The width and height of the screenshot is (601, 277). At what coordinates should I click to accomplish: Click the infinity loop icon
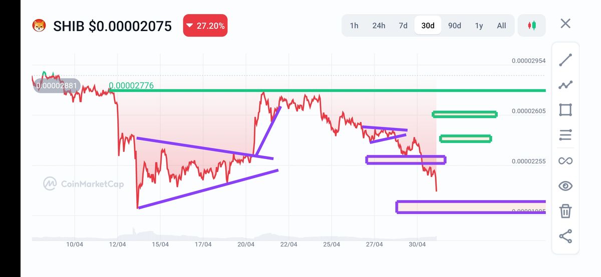tap(565, 160)
